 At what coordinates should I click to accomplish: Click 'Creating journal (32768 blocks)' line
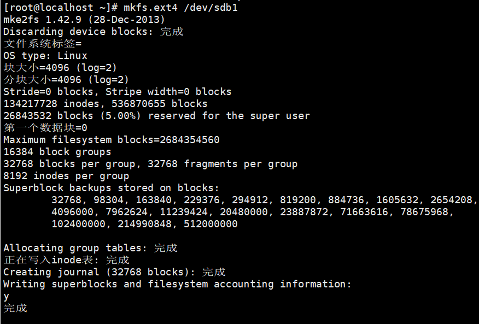click(x=115, y=272)
